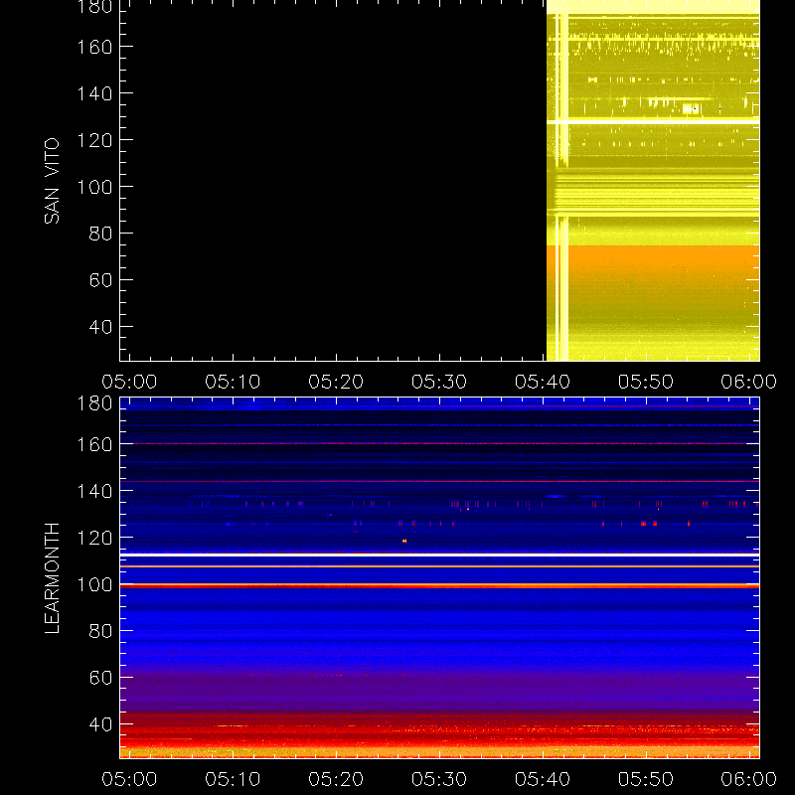Click the white horizontal line near 112 in Learmonth
This screenshot has height=795, width=795.
(x=439, y=556)
